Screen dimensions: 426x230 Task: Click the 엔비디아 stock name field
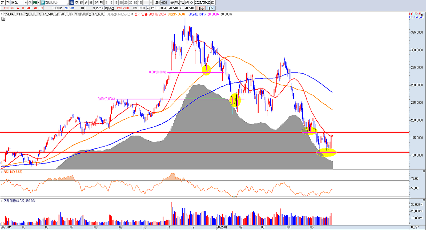click(x=56, y=2)
